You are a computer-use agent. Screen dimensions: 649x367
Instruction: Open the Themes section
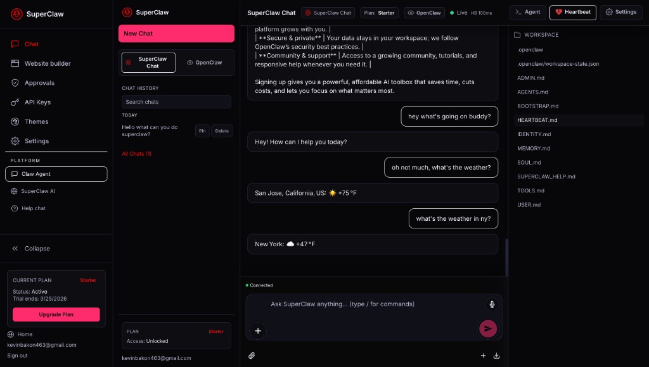pyautogui.click(x=35, y=121)
